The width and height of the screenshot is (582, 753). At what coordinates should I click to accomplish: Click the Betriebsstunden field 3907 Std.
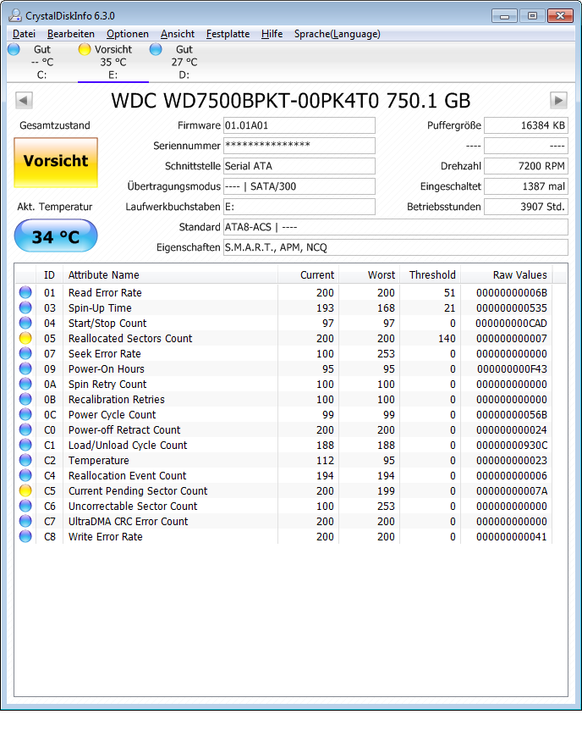[x=526, y=207]
